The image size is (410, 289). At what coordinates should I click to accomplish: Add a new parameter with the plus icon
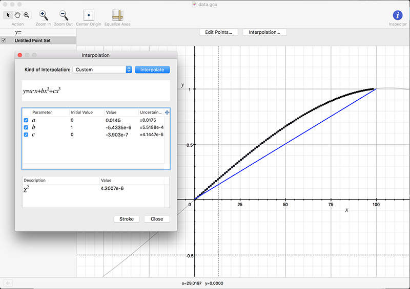(x=167, y=112)
